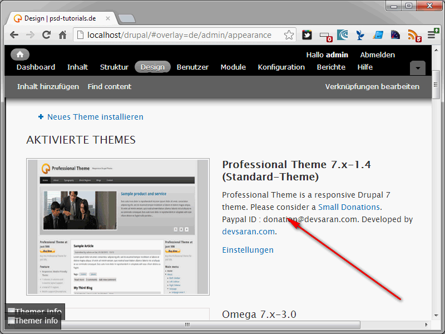
Task: Go to the Struktur admin menu
Action: [x=114, y=67]
